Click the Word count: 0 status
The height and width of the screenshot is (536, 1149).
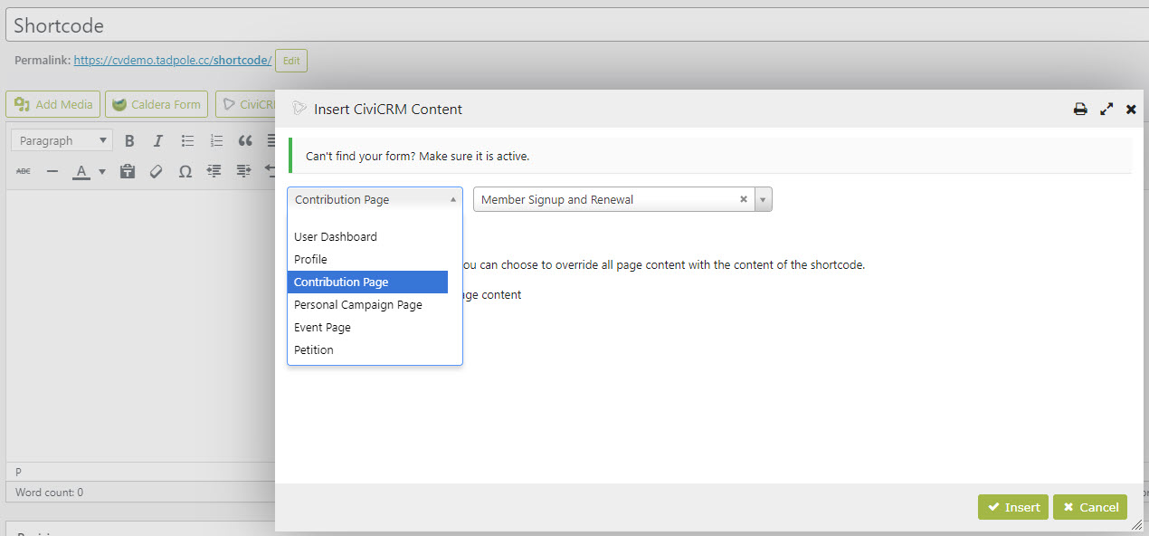pyautogui.click(x=49, y=493)
